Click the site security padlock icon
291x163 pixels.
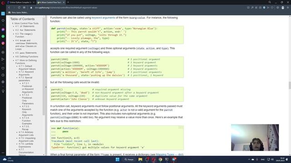coord(31,8)
